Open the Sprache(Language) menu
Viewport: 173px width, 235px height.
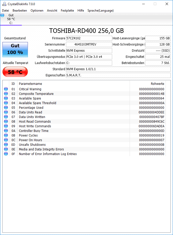click(101, 11)
